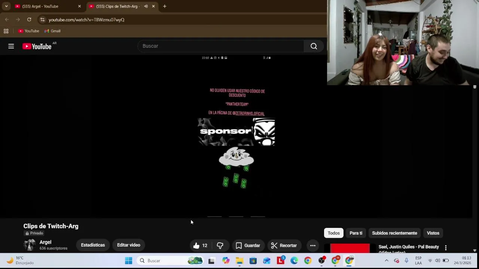Open the Pal Beauty recommended video thumbnail
Image resolution: width=479 pixels, height=269 pixels.
[x=350, y=248]
